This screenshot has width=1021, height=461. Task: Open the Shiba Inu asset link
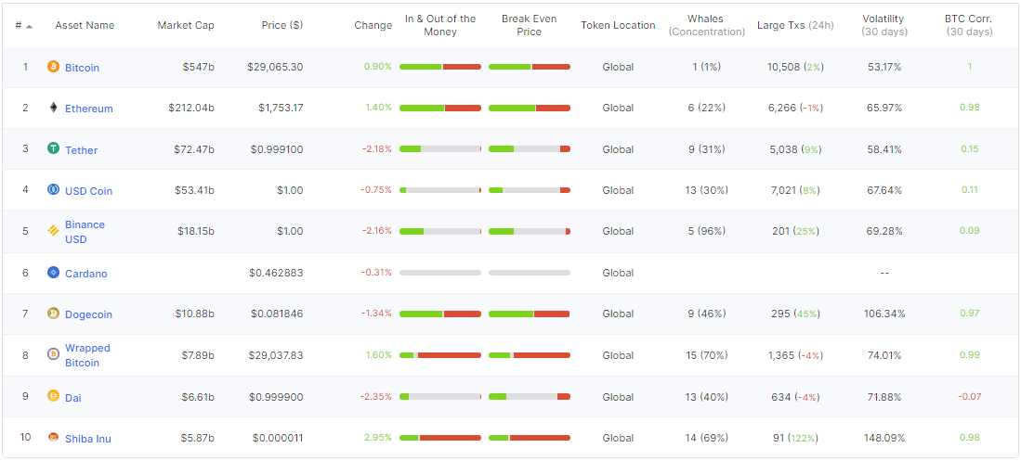(88, 439)
